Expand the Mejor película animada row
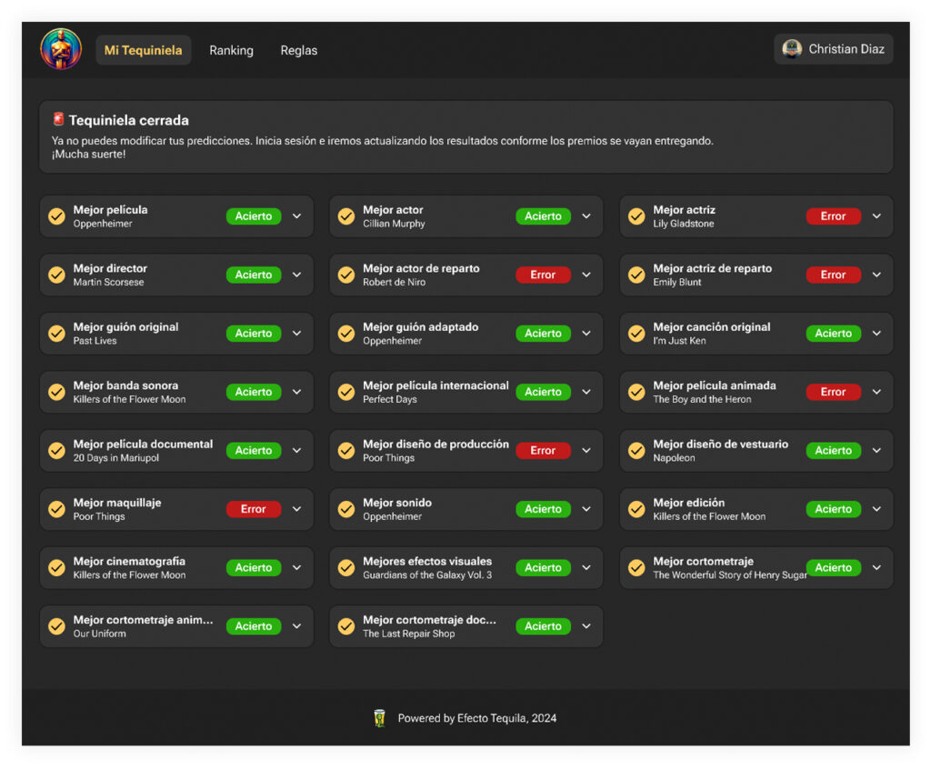Screen dimensions: 931x769 (876, 392)
